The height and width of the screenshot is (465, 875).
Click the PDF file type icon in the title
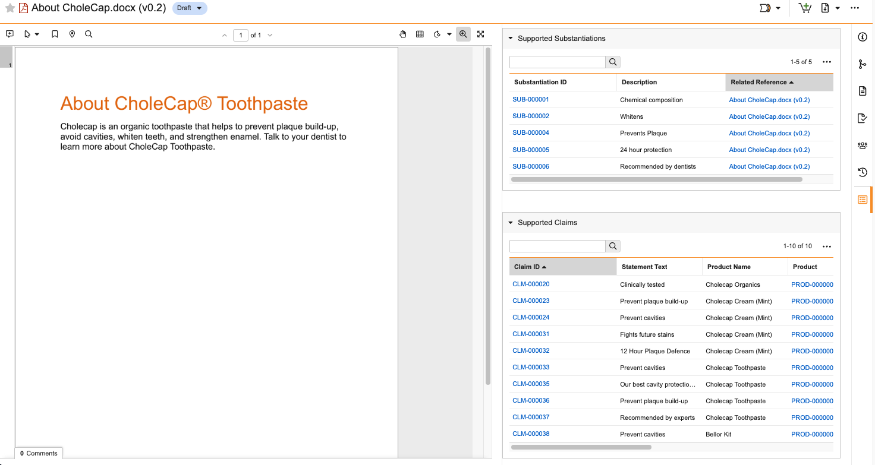[x=23, y=8]
